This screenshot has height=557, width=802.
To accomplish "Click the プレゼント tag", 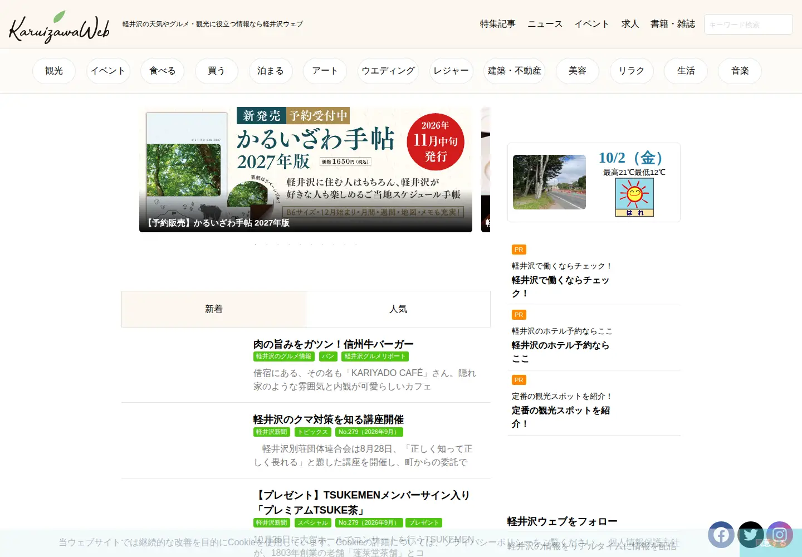I will 423,522.
